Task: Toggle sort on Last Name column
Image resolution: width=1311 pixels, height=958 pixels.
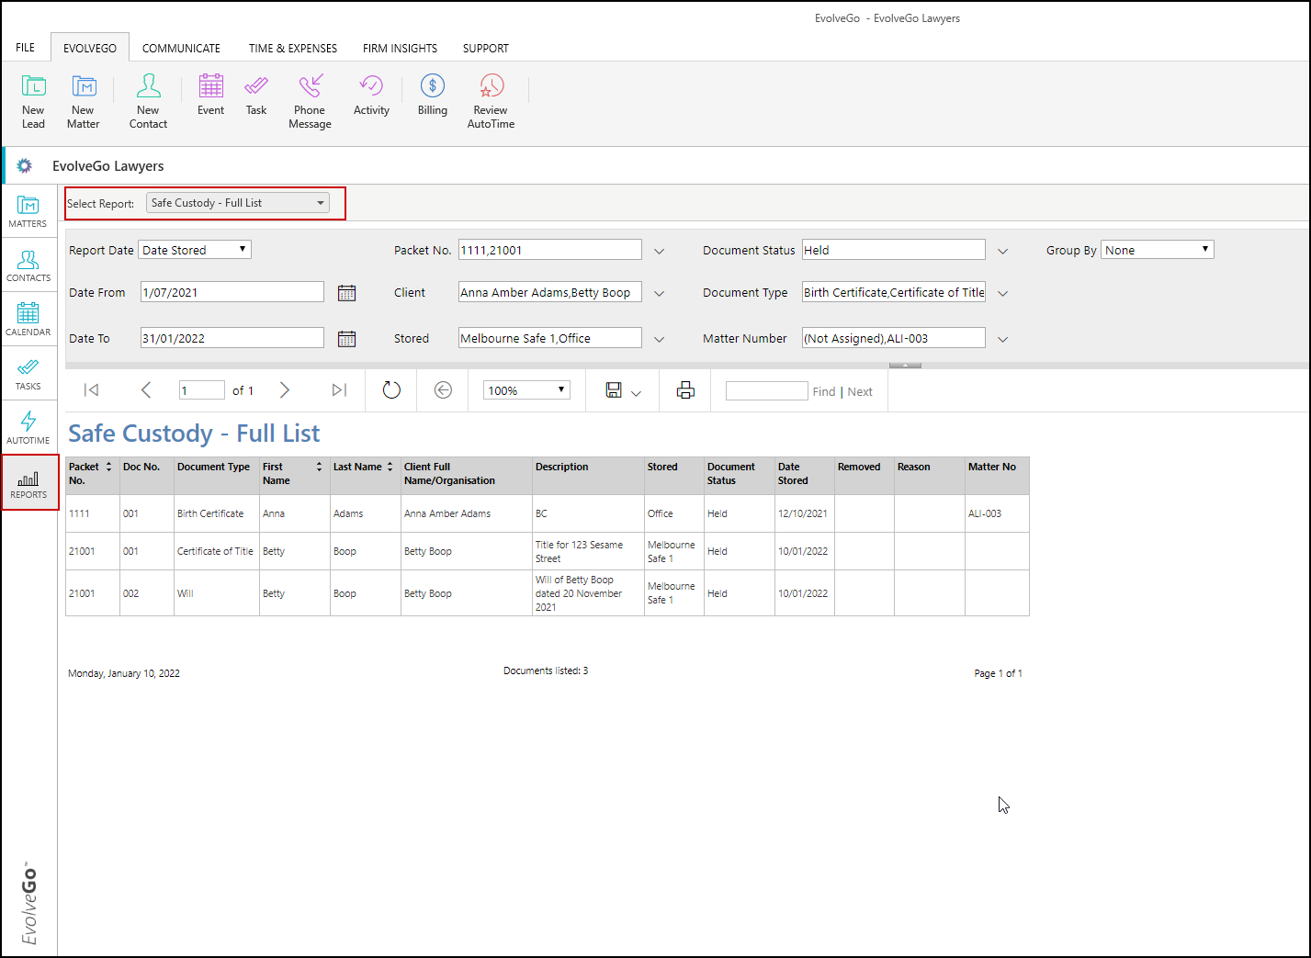Action: [x=390, y=467]
